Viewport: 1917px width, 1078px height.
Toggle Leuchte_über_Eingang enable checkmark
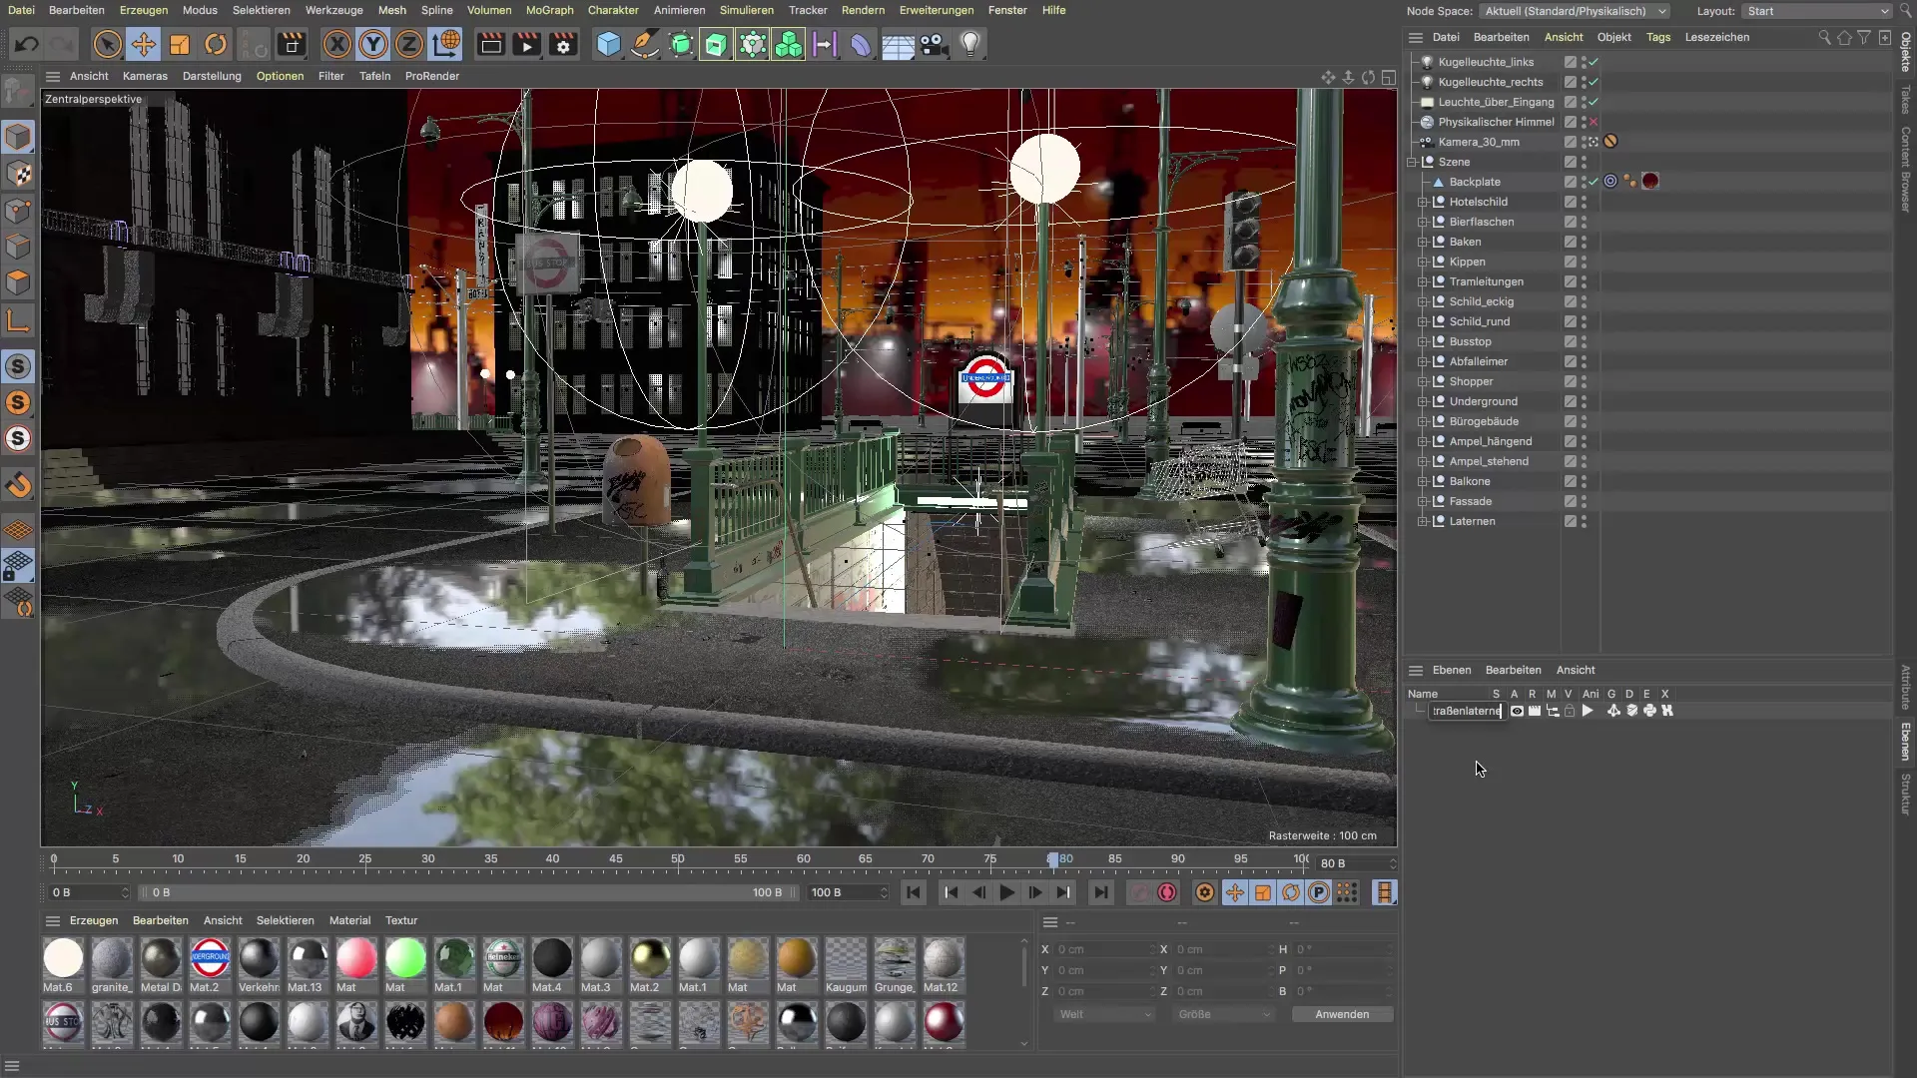click(x=1594, y=102)
